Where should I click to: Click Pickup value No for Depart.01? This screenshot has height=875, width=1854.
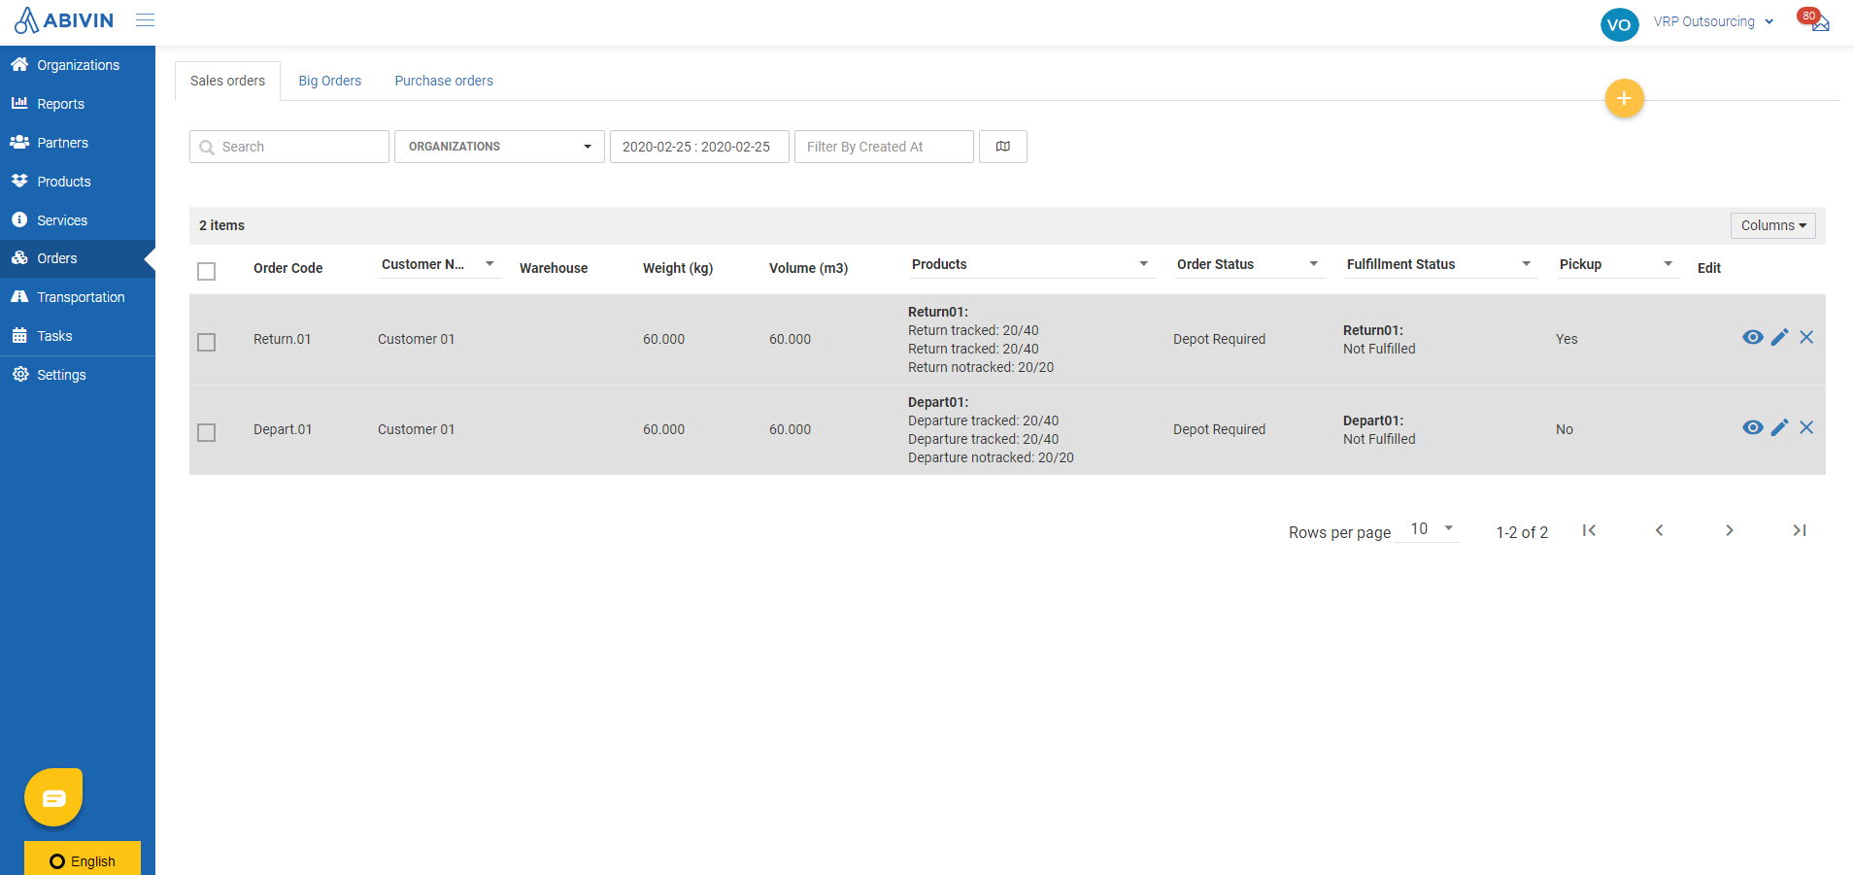[x=1564, y=429]
